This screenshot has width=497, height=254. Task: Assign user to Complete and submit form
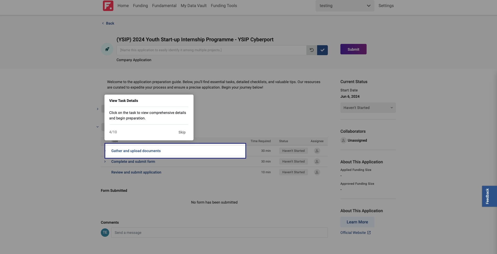317,161
